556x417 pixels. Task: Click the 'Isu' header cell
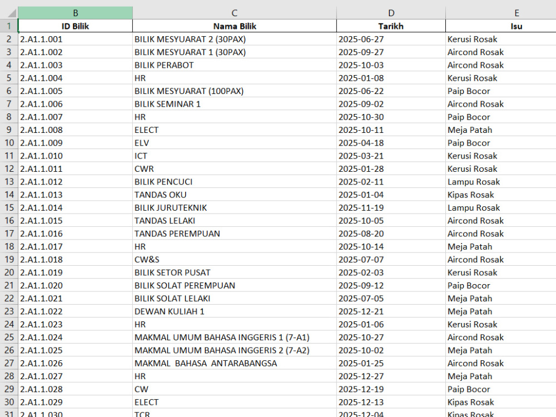point(501,26)
